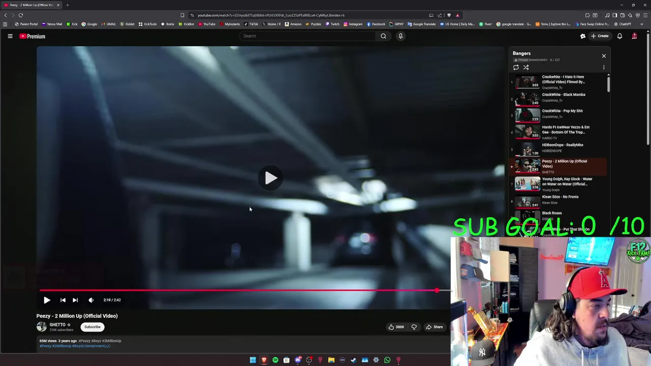Open GHETTO channel avatar
The width and height of the screenshot is (651, 366).
pyautogui.click(x=41, y=327)
